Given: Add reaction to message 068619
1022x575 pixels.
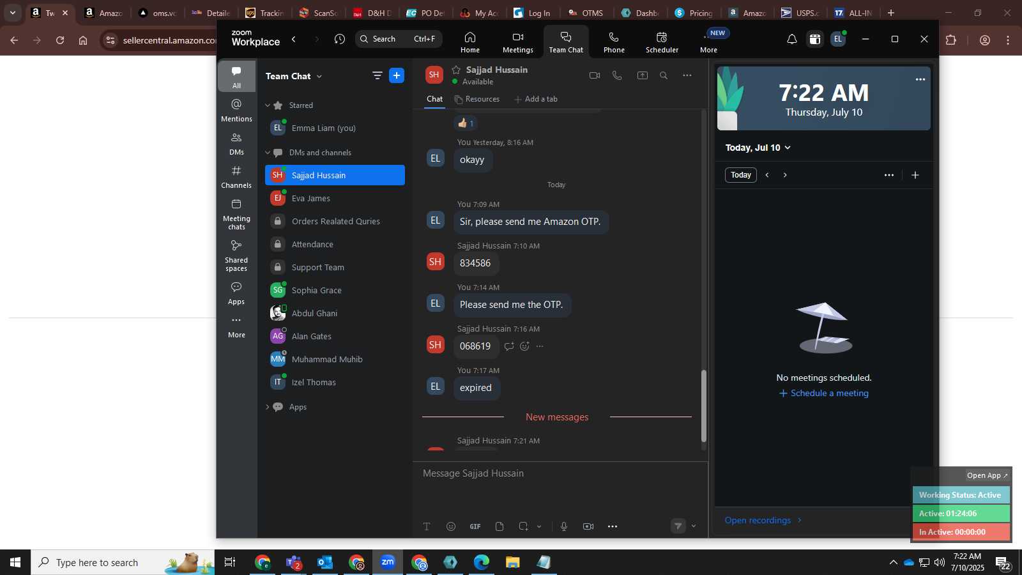Looking at the screenshot, I should coord(524,346).
